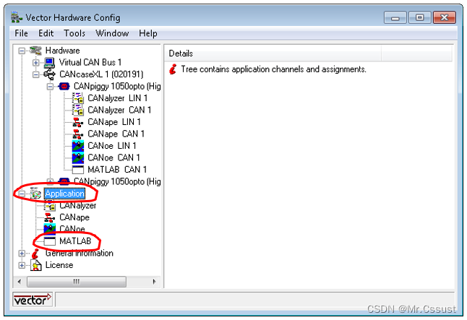Collapse the Hardware tree node
Screen dimensions: 467x320
[22, 51]
